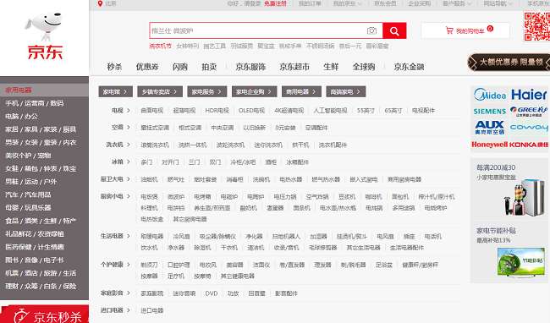550x323 pixels.
Task: Expand 我的京东 dropdown in top bar
Action: pos(347,3)
